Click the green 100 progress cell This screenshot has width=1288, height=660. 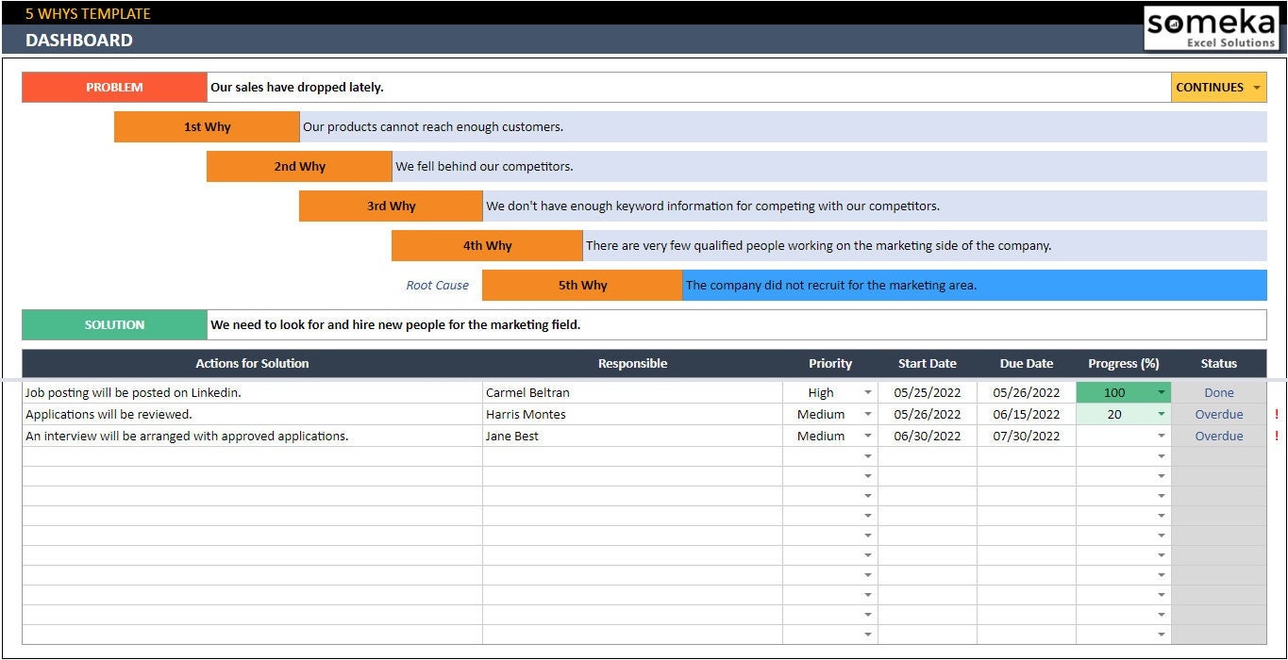[1116, 392]
